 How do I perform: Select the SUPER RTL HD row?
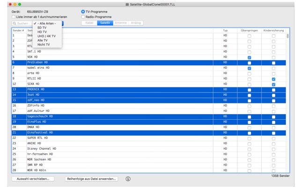click(149, 138)
